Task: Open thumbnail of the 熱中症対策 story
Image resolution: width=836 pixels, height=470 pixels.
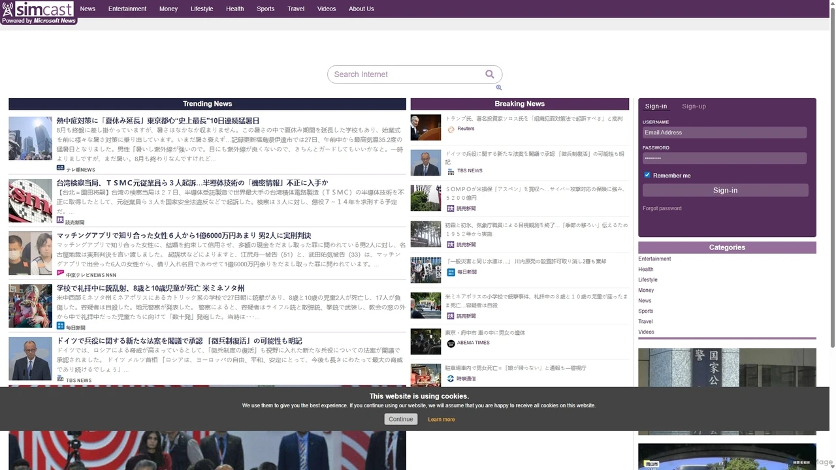Action: (30, 138)
